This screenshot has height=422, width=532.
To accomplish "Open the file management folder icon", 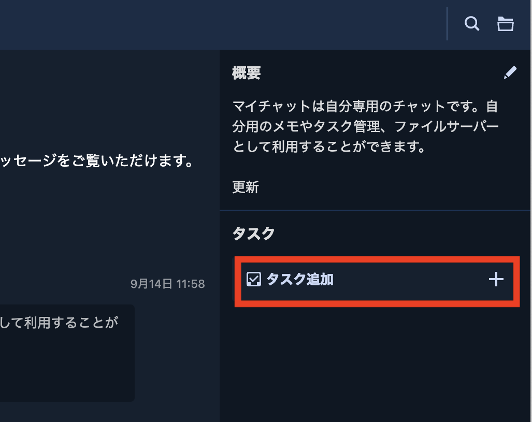I will pos(505,24).
